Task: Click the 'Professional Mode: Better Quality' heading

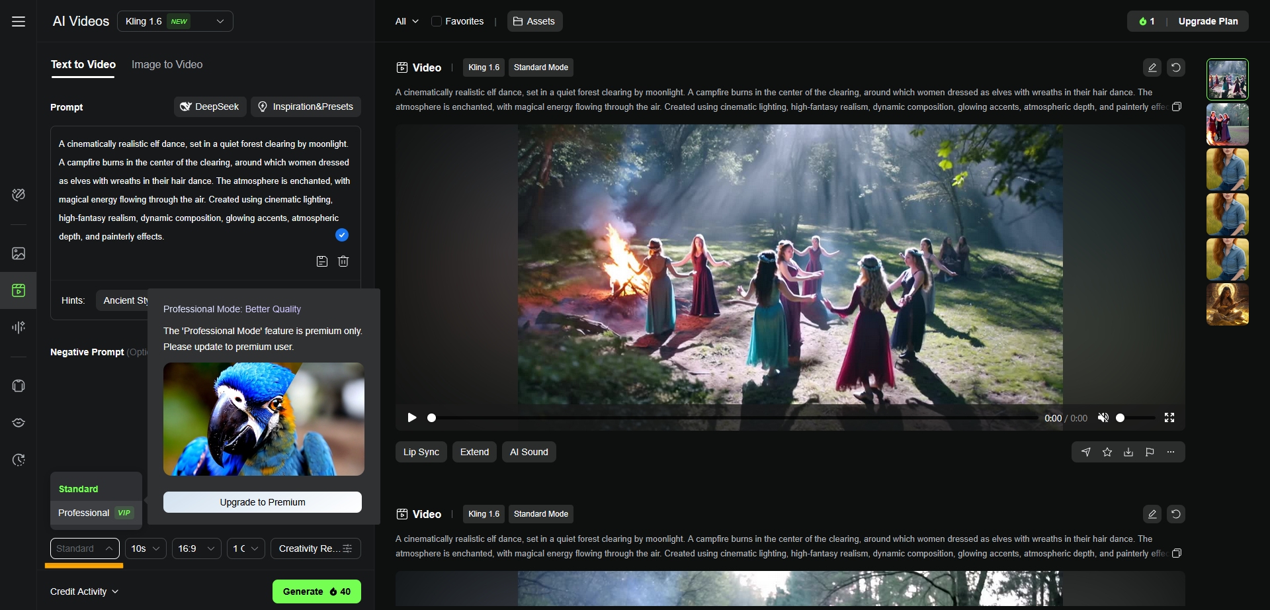Action: click(232, 309)
